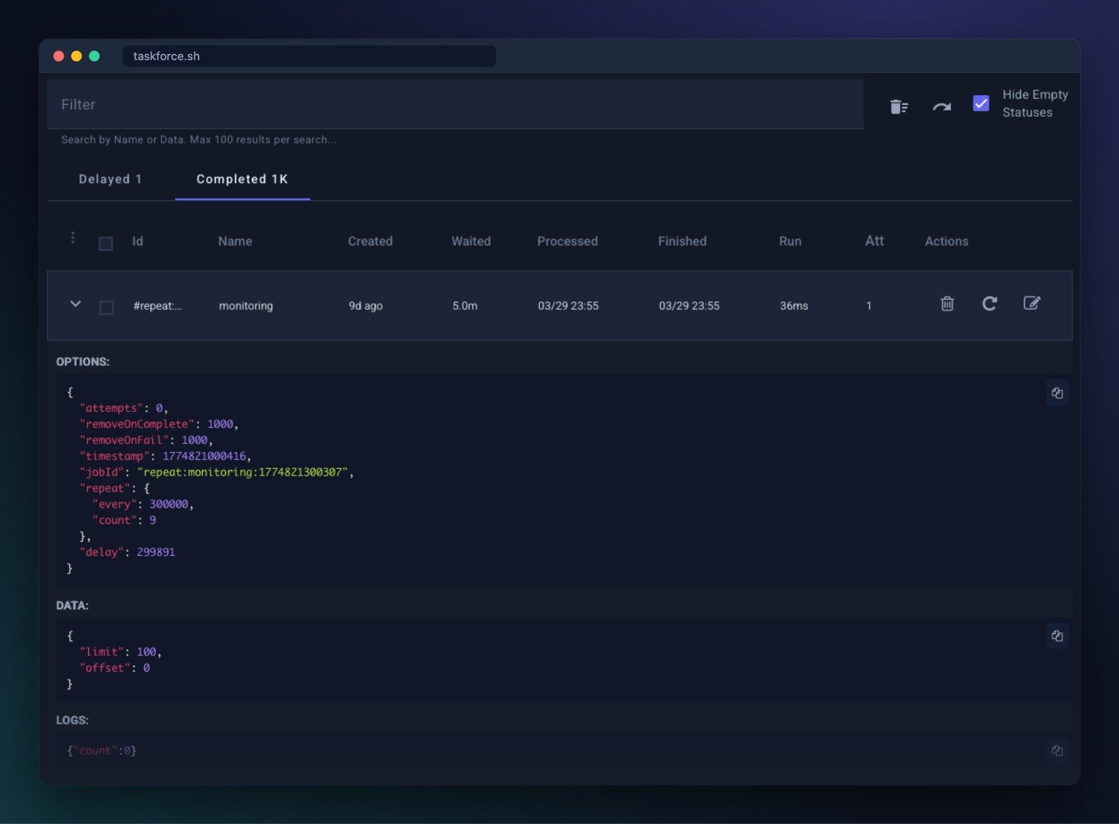Click the jobId string repeat:monitoring:1774821300307
Screen dimensions: 1119x824
pyautogui.click(x=242, y=472)
